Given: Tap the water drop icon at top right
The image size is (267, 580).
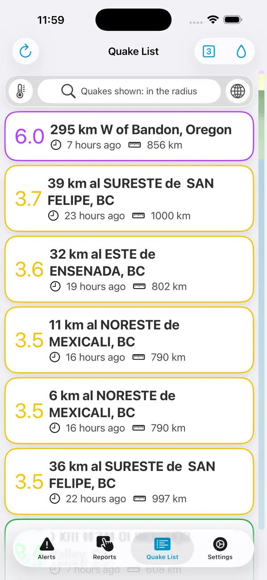Looking at the screenshot, I should pos(241,51).
